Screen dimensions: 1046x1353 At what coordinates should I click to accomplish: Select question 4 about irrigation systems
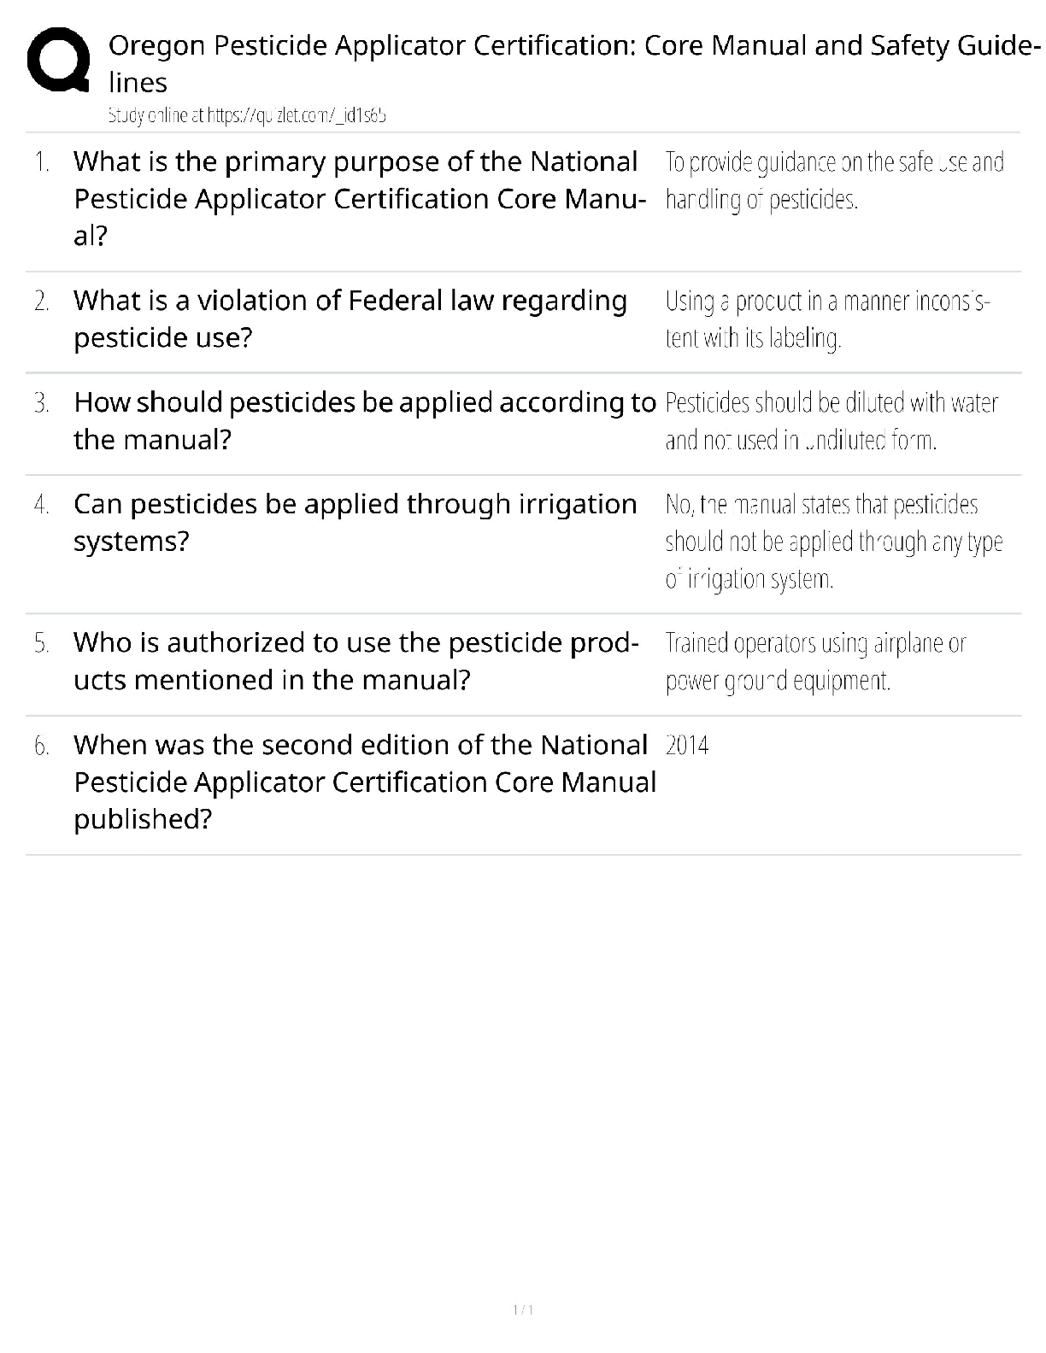click(x=355, y=522)
